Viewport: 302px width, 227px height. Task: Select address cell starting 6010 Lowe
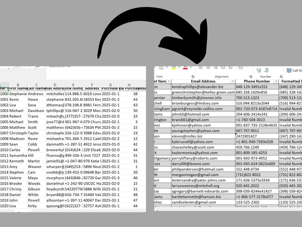pos(92,94)
